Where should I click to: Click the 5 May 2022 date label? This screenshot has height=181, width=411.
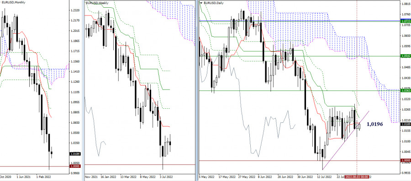pyautogui.click(x=206, y=177)
